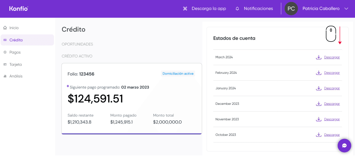Image resolution: width=355 pixels, height=156 pixels.
Task: Click Descargar link for December 2023
Action: pos(332,104)
